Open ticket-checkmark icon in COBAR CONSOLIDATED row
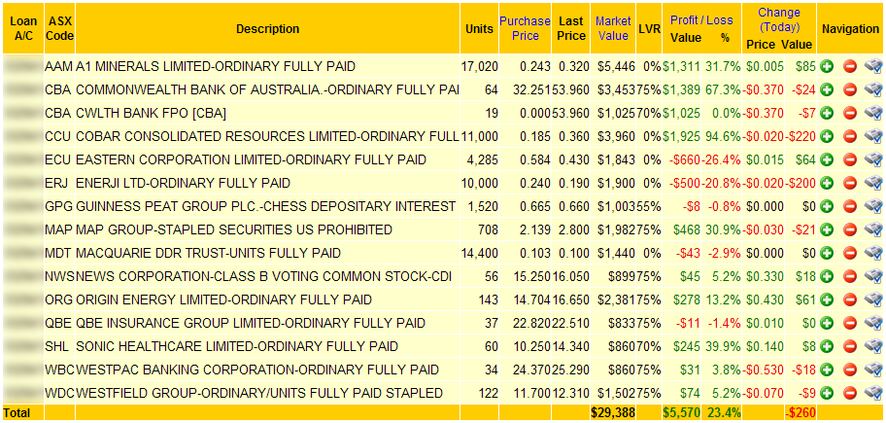Image resolution: width=886 pixels, height=423 pixels. tap(873, 136)
